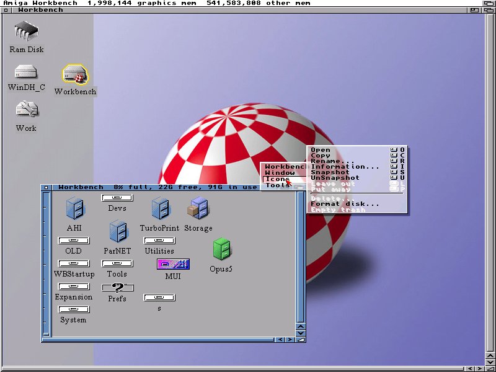Click the Utilities drawer icon
This screenshot has height=372, width=496.
pyautogui.click(x=159, y=241)
